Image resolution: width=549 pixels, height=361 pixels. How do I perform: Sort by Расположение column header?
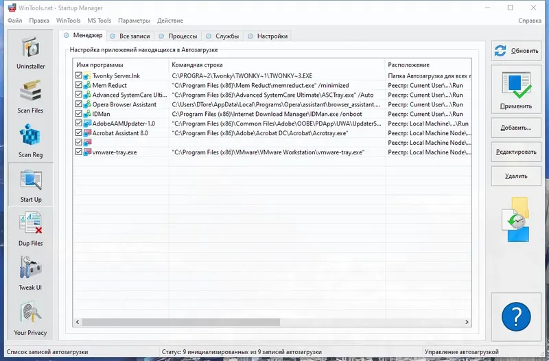428,65
